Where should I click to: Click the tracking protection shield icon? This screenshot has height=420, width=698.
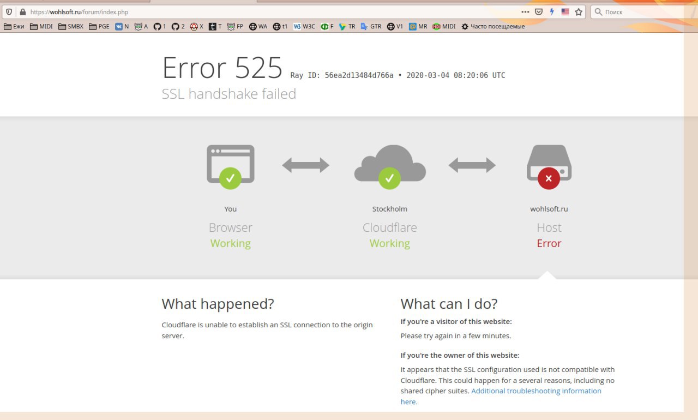click(9, 11)
